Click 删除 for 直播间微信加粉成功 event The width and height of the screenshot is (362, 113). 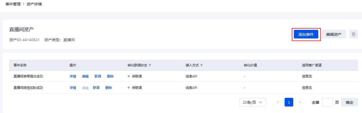point(109,88)
